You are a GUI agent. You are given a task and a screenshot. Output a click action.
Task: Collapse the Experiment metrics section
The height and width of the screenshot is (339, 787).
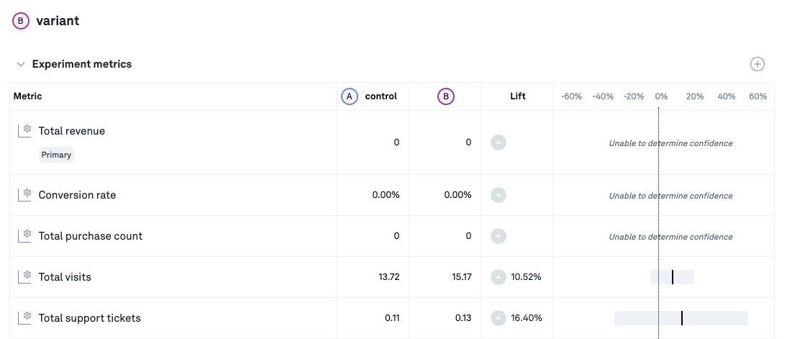tap(21, 64)
